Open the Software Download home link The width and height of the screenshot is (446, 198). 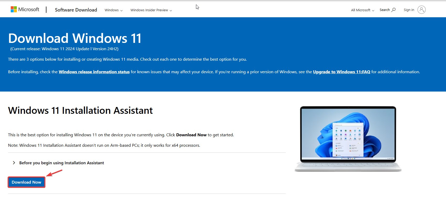coord(76,10)
